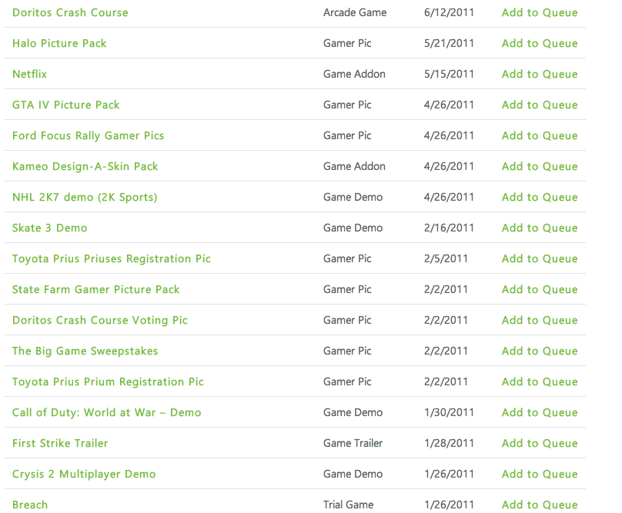Open Crysis 2 Multiplayer Demo
622x513 pixels.
(84, 474)
